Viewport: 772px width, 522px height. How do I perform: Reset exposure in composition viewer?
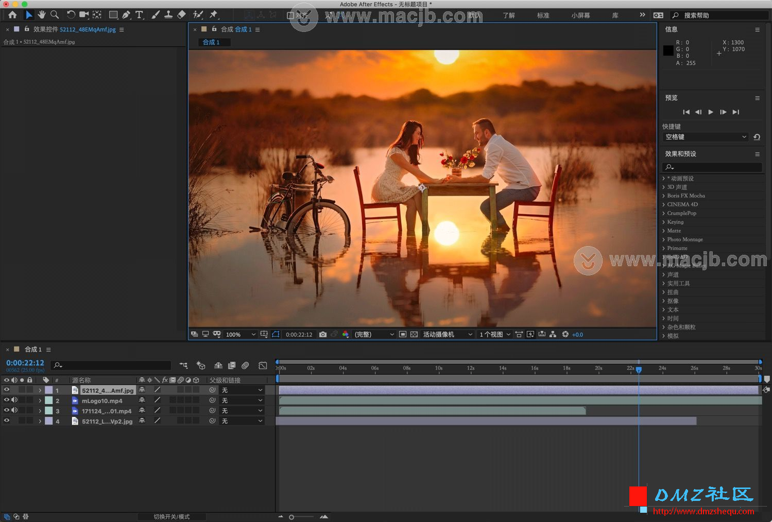(x=565, y=335)
